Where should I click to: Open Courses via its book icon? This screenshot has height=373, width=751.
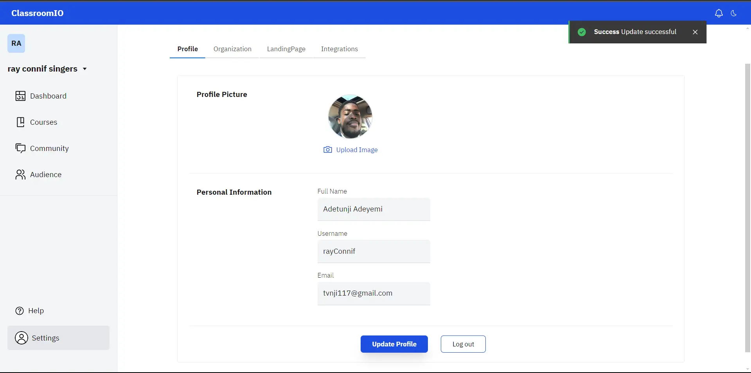click(x=20, y=122)
